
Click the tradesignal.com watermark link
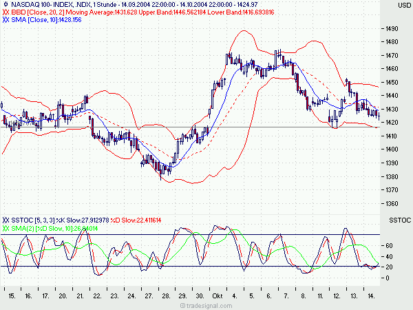pos(206,306)
